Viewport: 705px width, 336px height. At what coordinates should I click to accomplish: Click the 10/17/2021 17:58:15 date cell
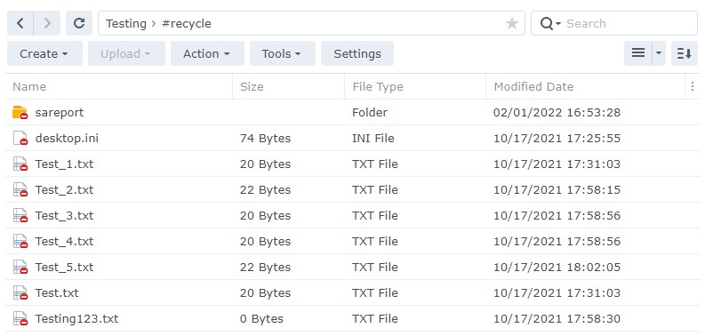pos(557,190)
